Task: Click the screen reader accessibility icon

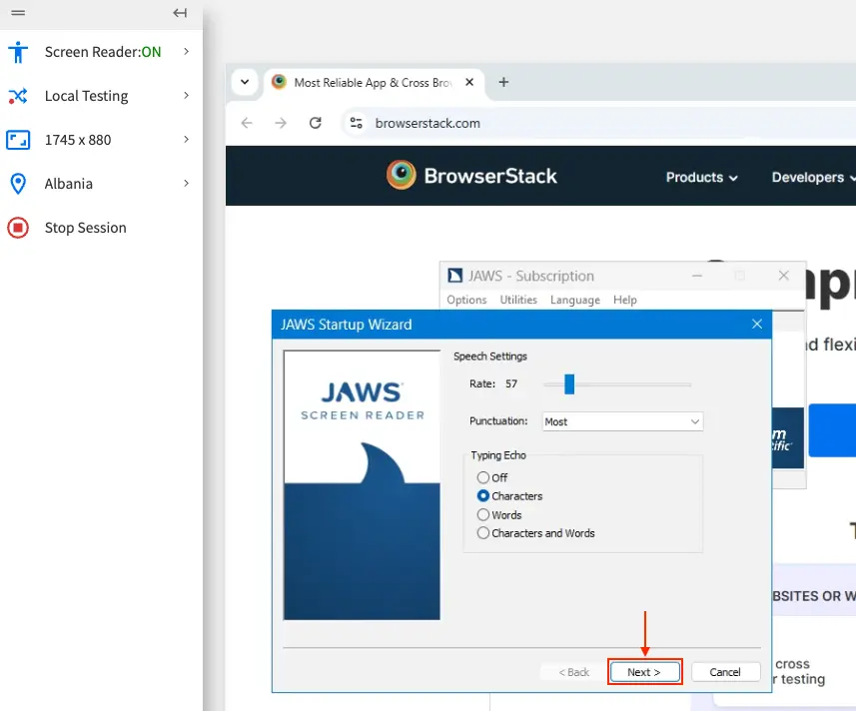Action: (17, 51)
